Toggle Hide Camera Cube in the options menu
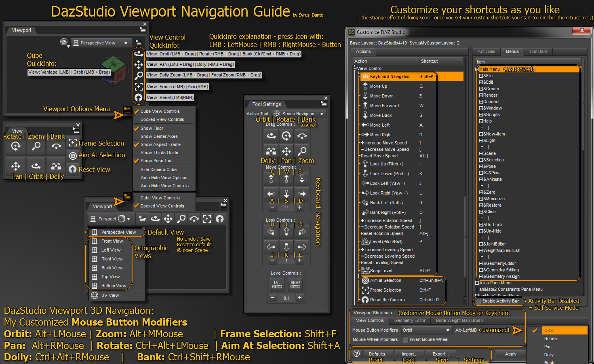The height and width of the screenshot is (364, 594). pos(158,169)
